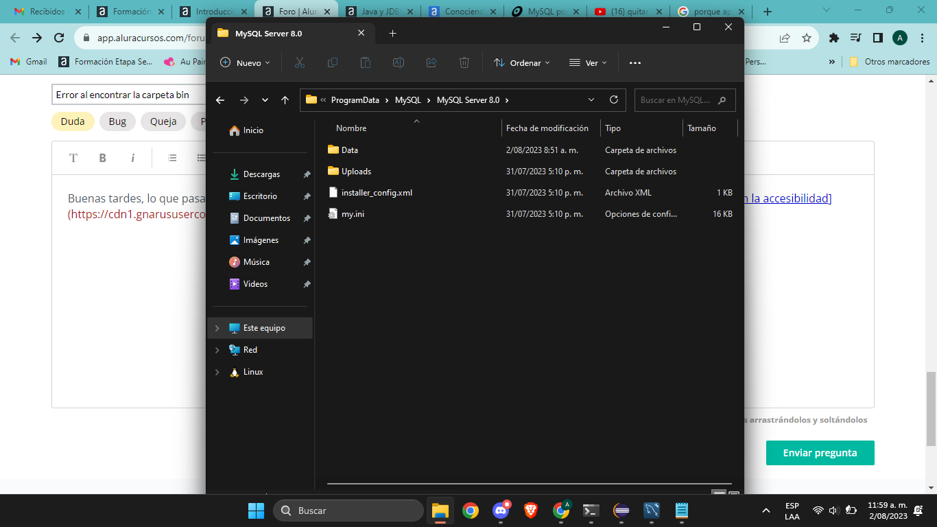This screenshot has height=527, width=937.
Task: Select the installer_config.xml file
Action: click(377, 193)
